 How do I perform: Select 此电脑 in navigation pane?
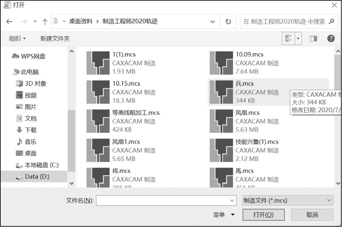click(25, 72)
